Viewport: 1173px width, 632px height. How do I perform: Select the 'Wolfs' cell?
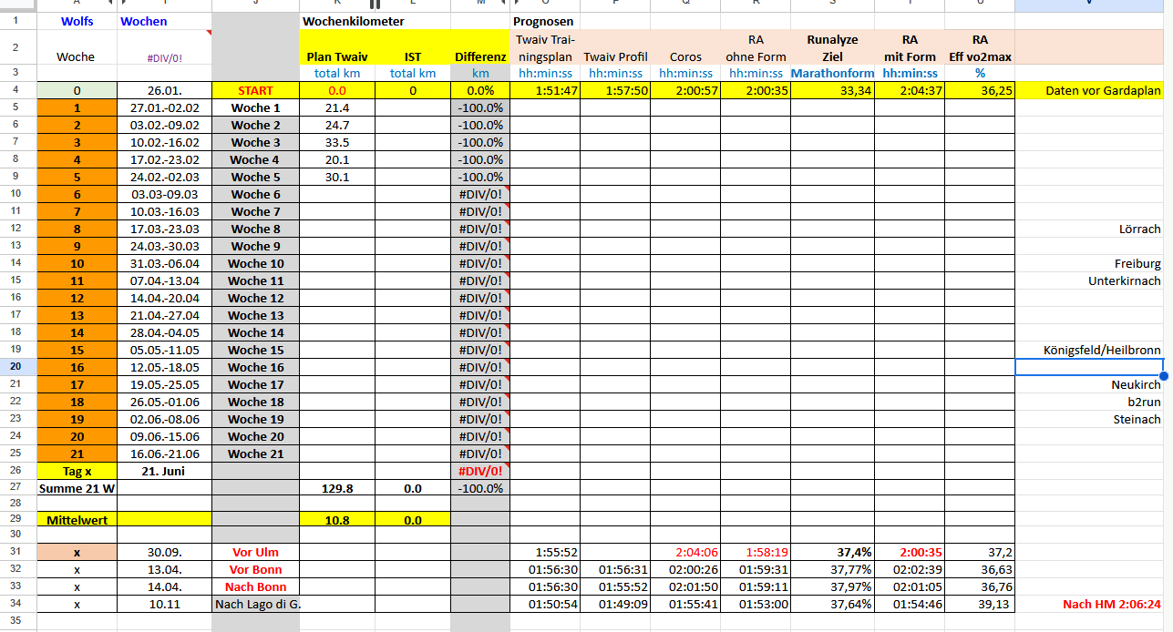pyautogui.click(x=77, y=21)
